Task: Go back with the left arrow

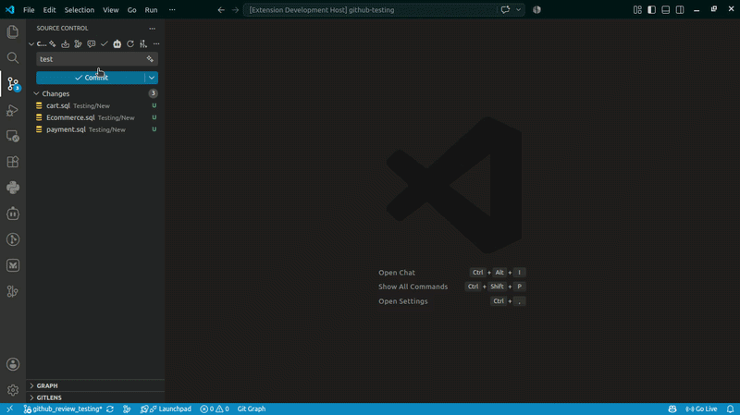Action: [x=221, y=9]
